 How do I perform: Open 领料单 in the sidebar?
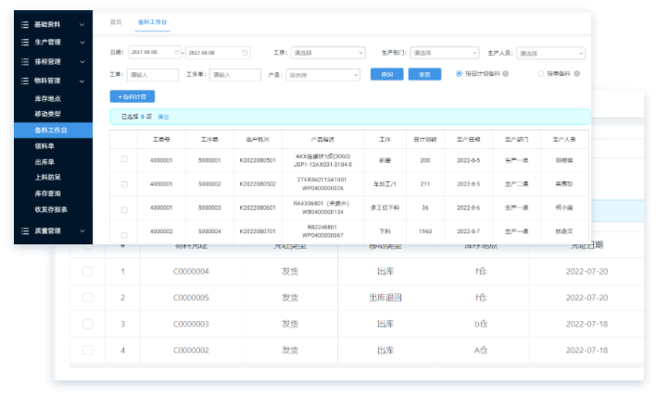[x=44, y=146]
